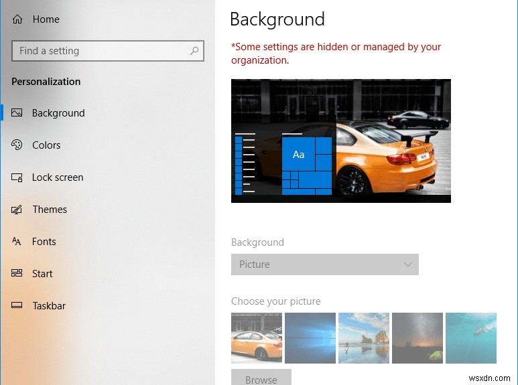
Task: Choose the night sky tent wallpaper thumbnail
Action: click(x=417, y=337)
